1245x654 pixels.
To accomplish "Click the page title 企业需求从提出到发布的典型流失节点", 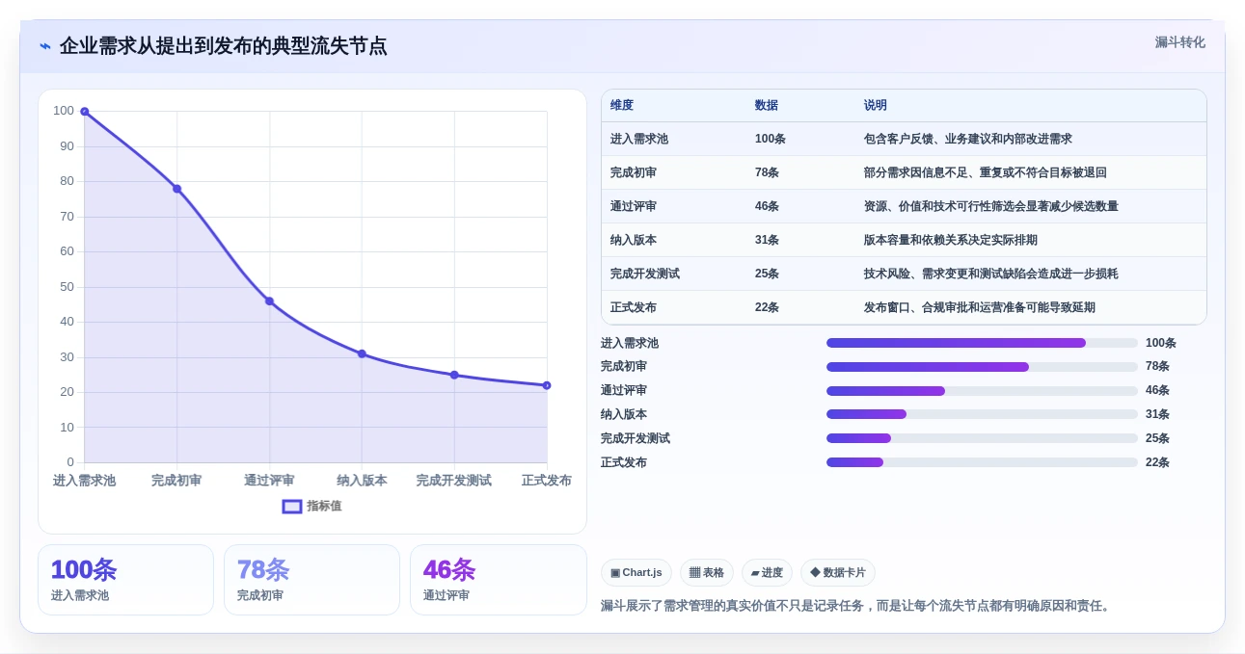I will point(224,46).
